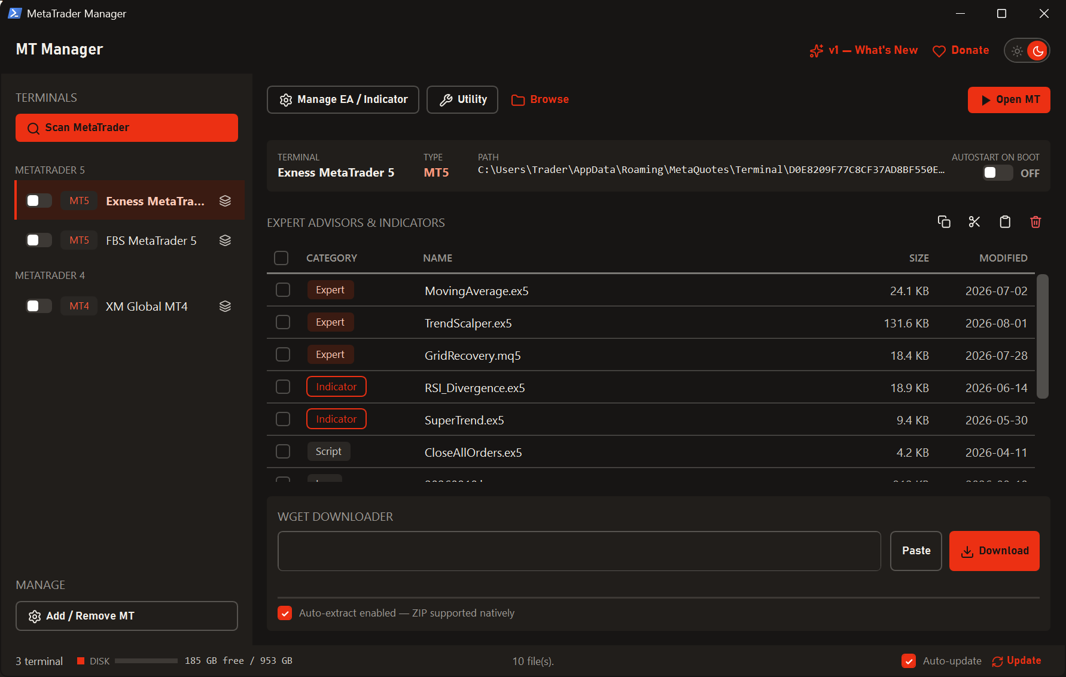Viewport: 1066px width, 677px height.
Task: Click the paste clipboard icon above table
Action: click(1005, 222)
